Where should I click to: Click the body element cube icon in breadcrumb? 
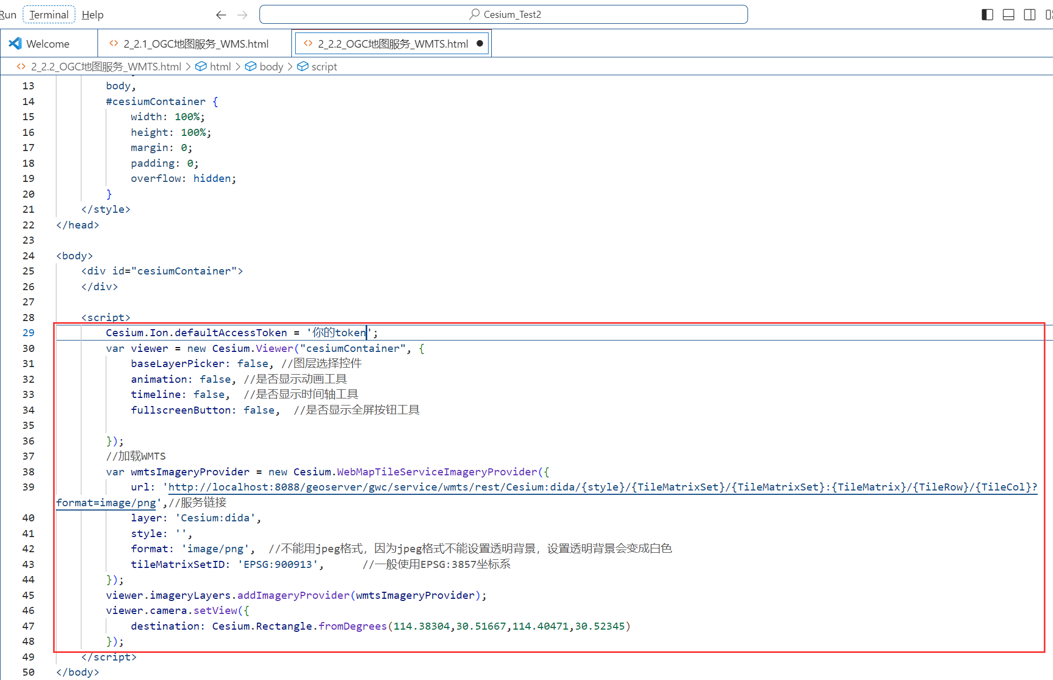251,67
